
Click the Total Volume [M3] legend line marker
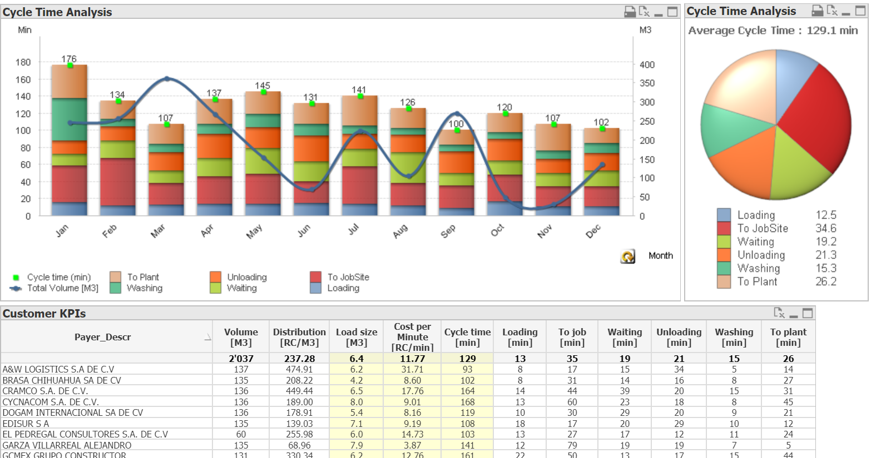(16, 288)
